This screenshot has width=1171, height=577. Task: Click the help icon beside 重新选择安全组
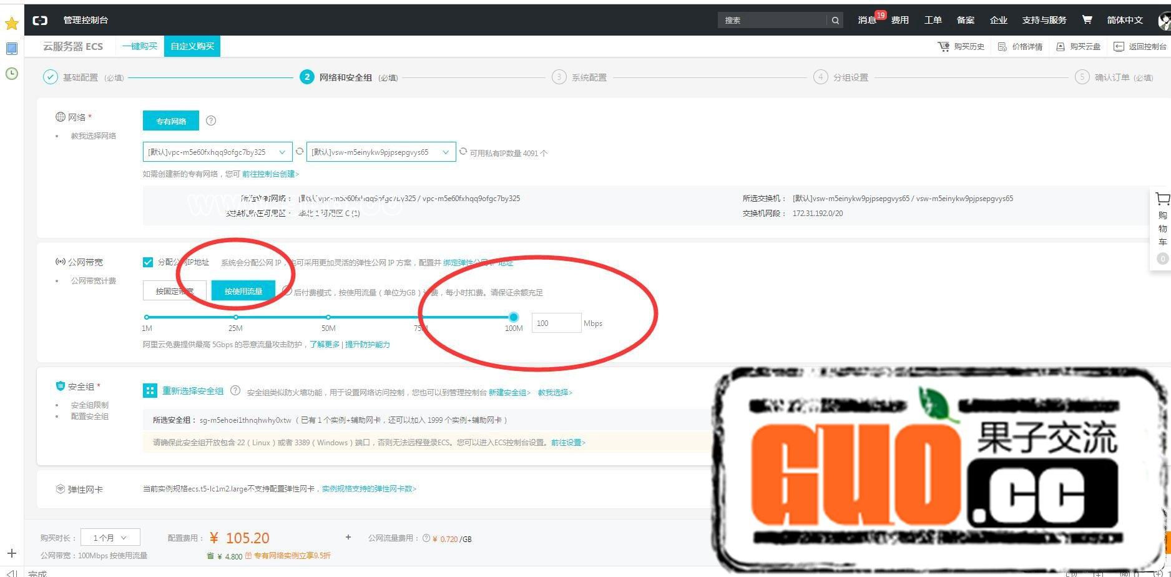click(235, 391)
